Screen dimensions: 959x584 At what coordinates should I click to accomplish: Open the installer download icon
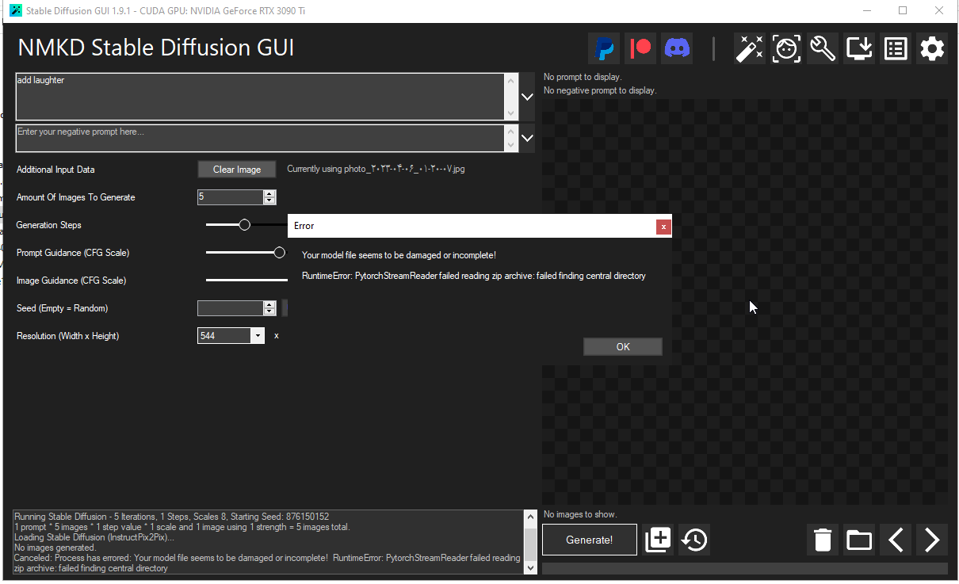[859, 48]
